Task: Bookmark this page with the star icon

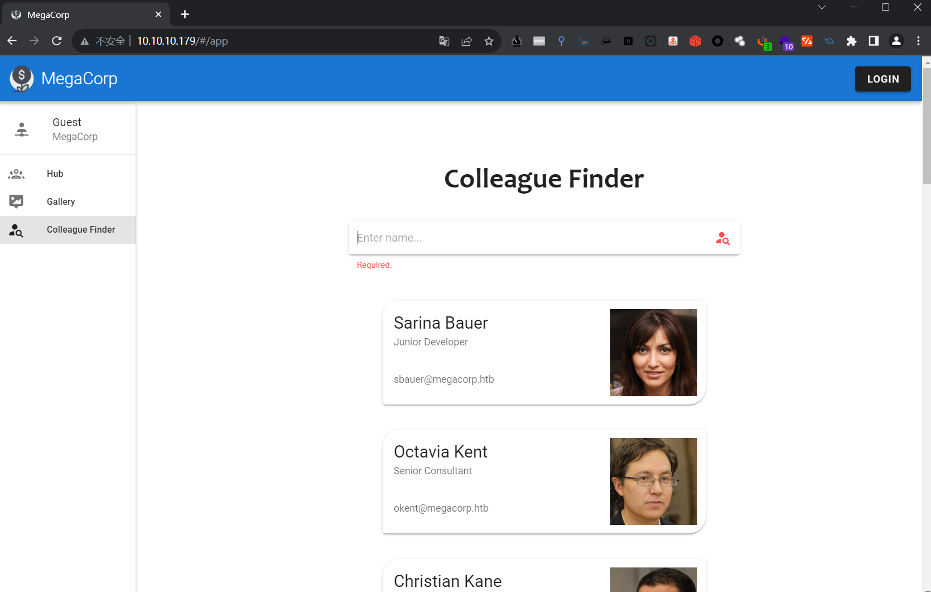Action: pos(489,41)
